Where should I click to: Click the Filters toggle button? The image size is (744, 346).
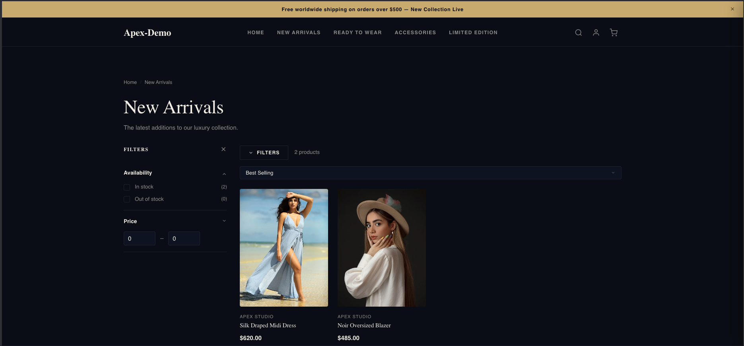tap(264, 153)
